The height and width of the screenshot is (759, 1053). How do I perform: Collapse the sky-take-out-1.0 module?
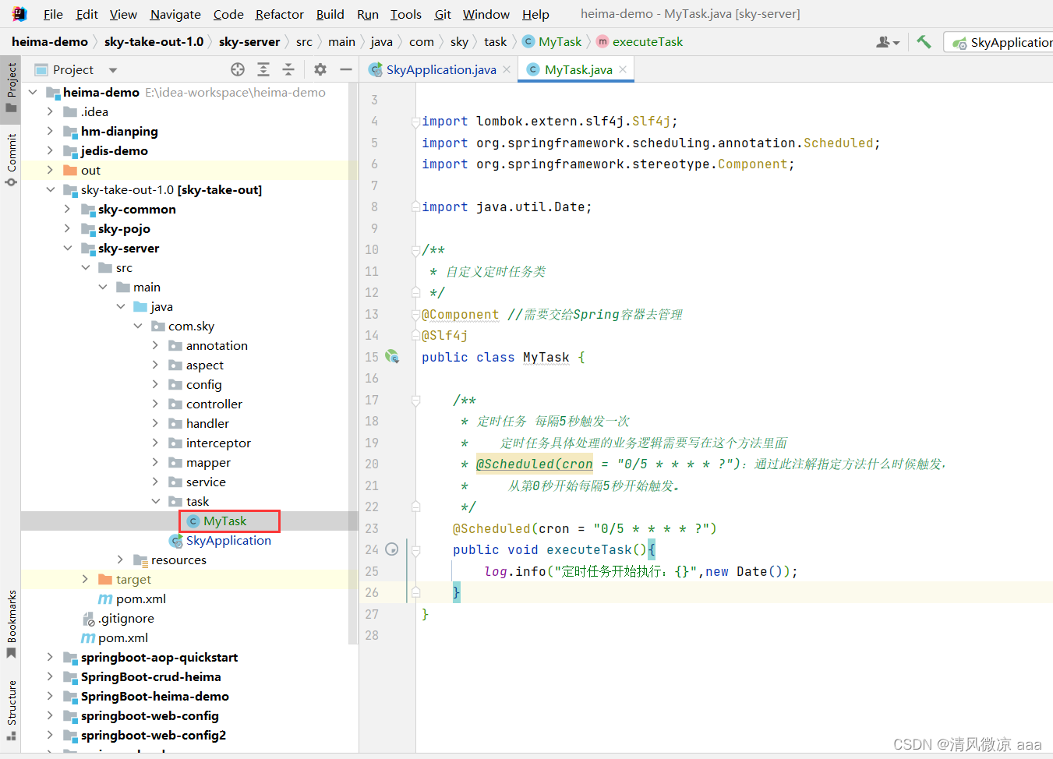tap(51, 189)
